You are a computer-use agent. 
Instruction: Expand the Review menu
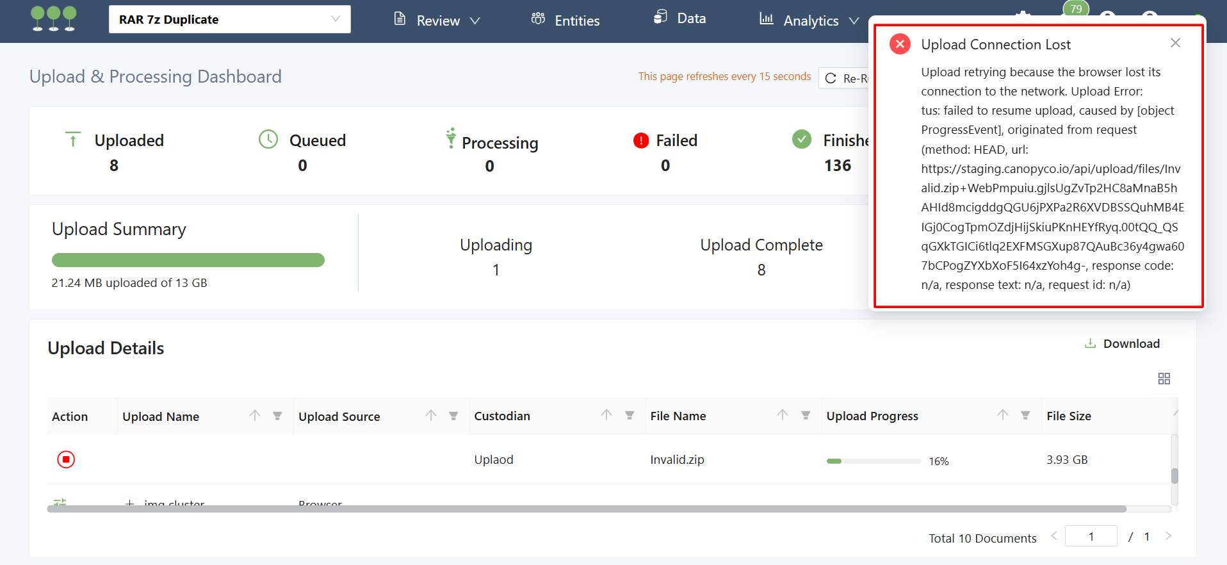tap(437, 20)
